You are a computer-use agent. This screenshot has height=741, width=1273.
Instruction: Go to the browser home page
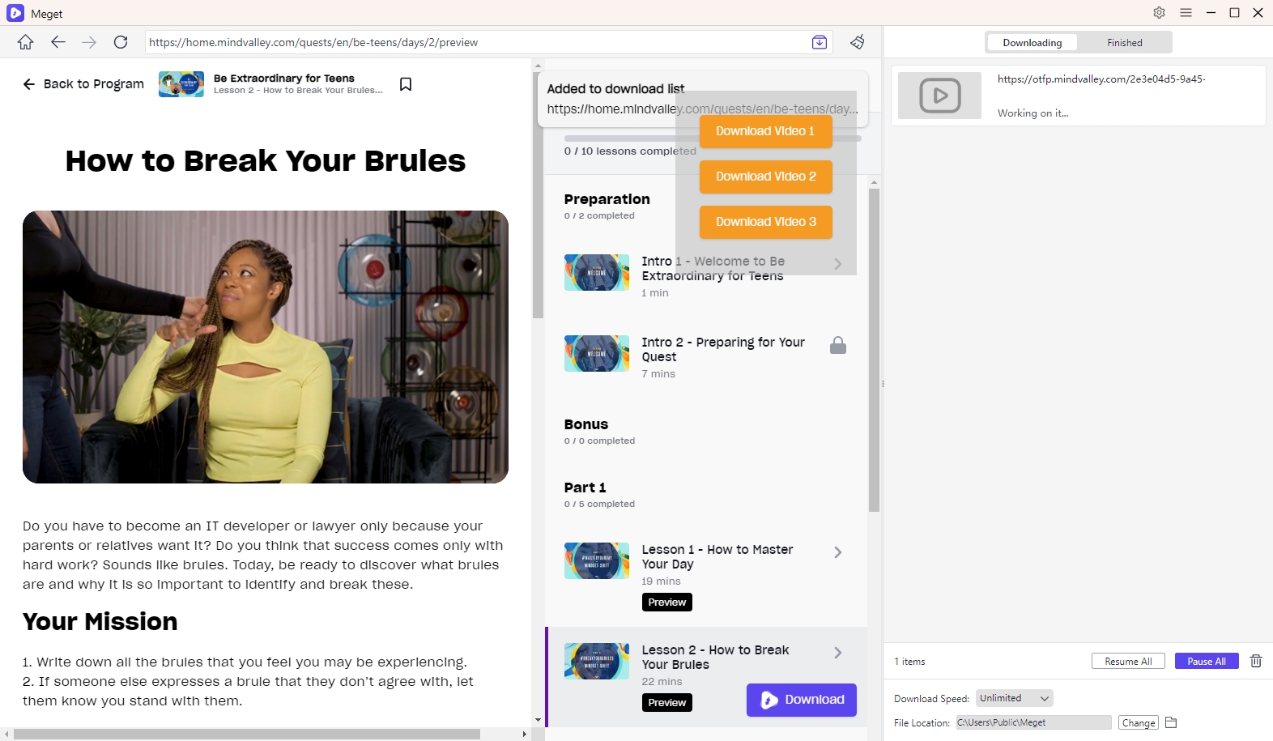26,42
